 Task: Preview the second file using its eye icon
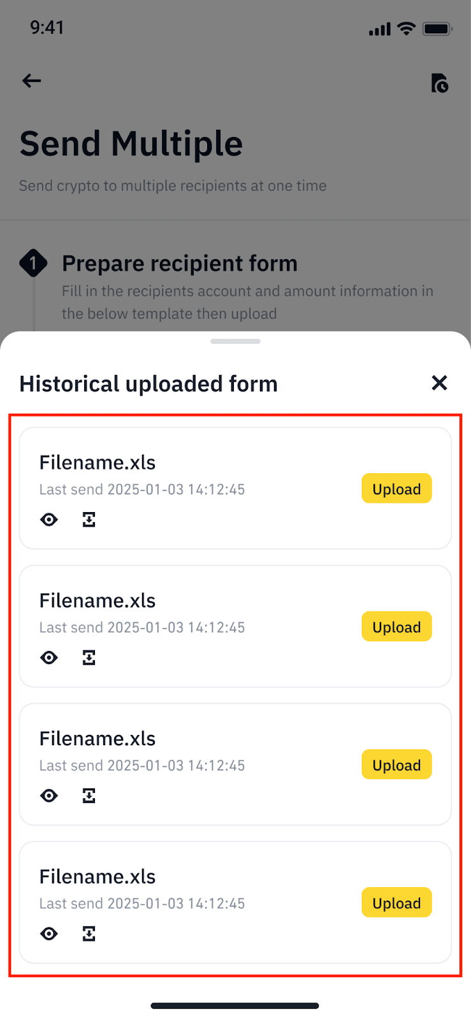49,658
